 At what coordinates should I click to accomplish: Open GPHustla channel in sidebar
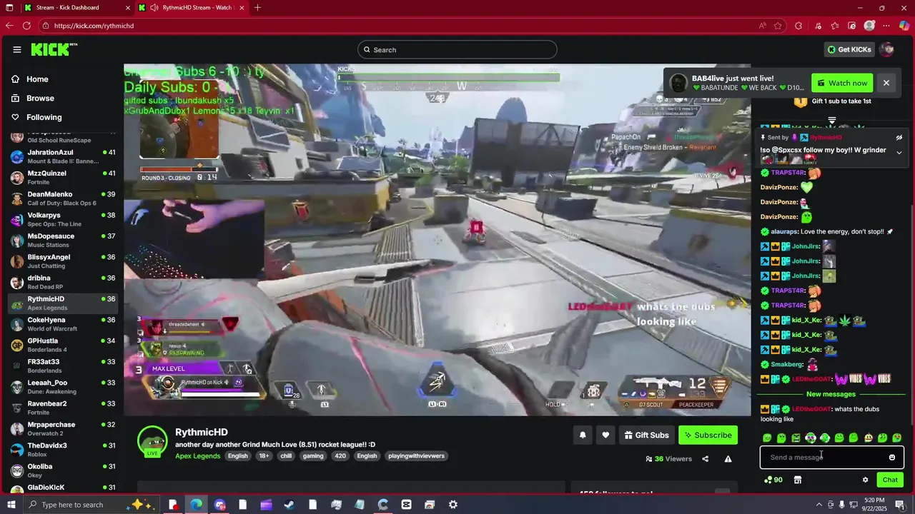coord(63,345)
